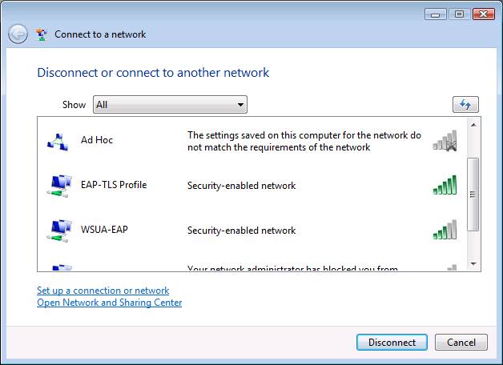Viewport: 503px width, 365px height.
Task: Click the network list scrollbar thumb
Action: click(473, 195)
